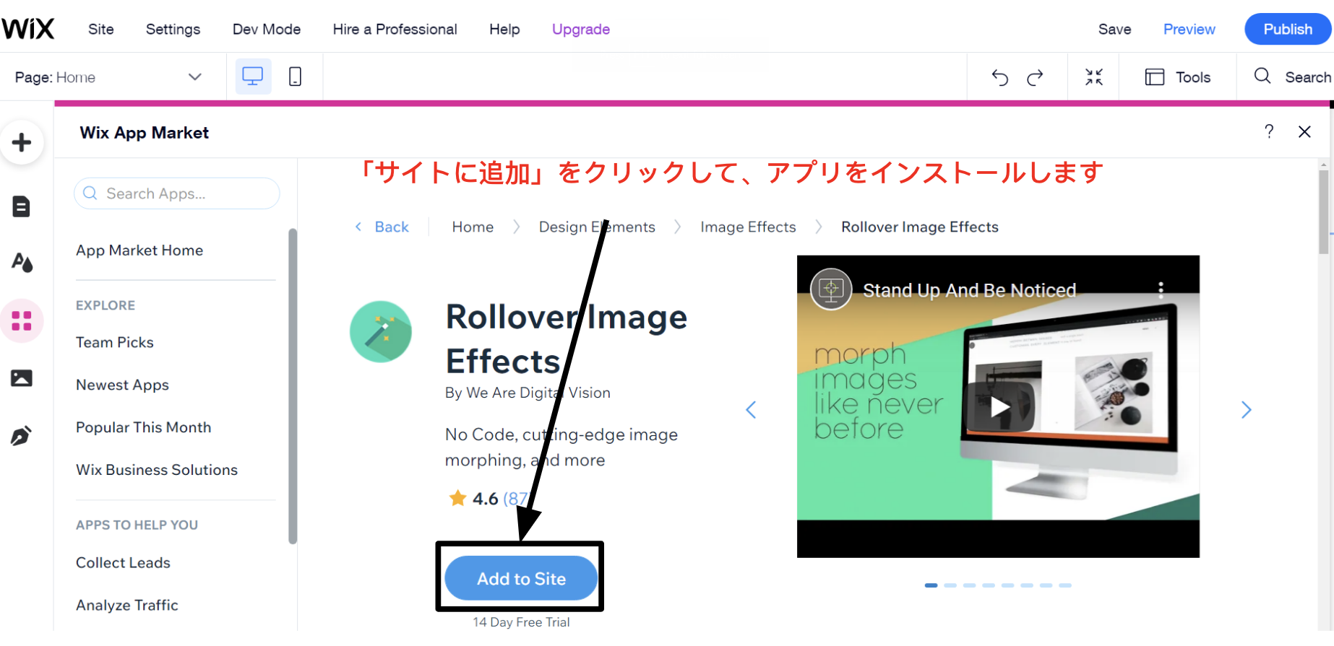The image size is (1334, 646).
Task: Open Newest Apps category
Action: pos(122,385)
